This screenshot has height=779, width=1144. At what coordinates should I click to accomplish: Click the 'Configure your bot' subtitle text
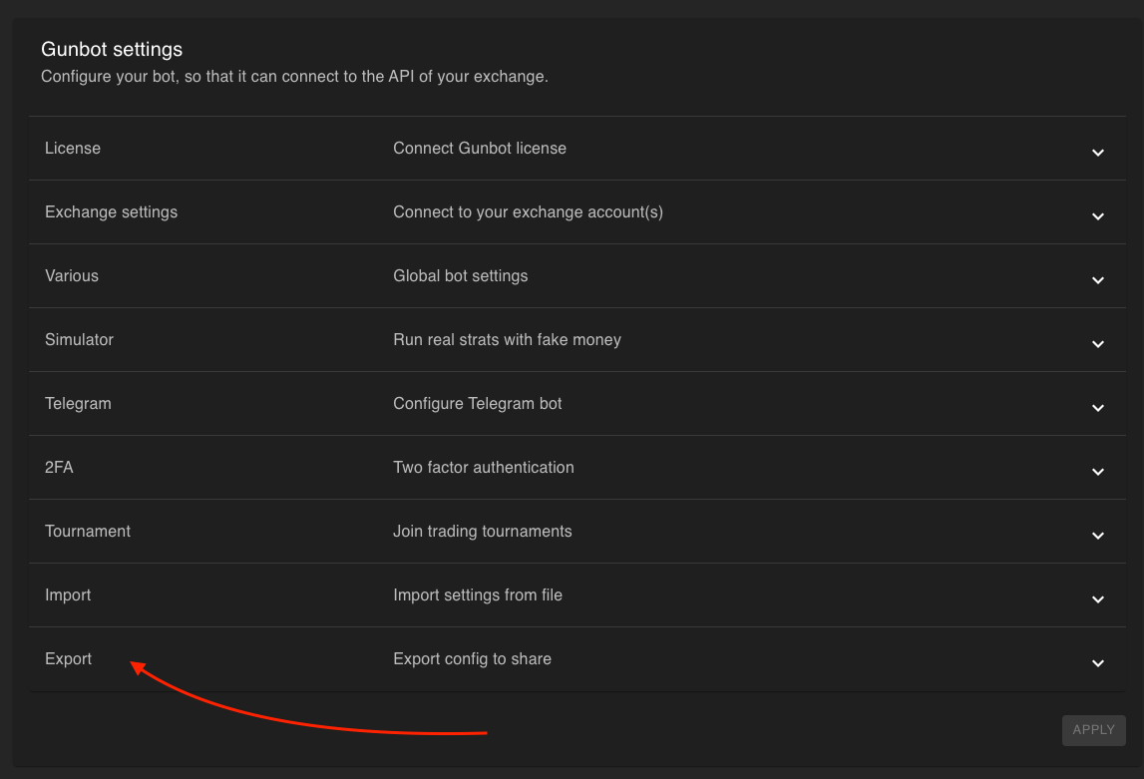294,77
